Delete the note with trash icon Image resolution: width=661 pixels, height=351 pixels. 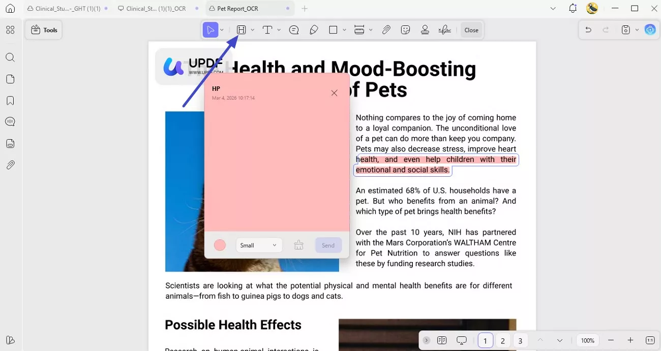[x=298, y=245]
